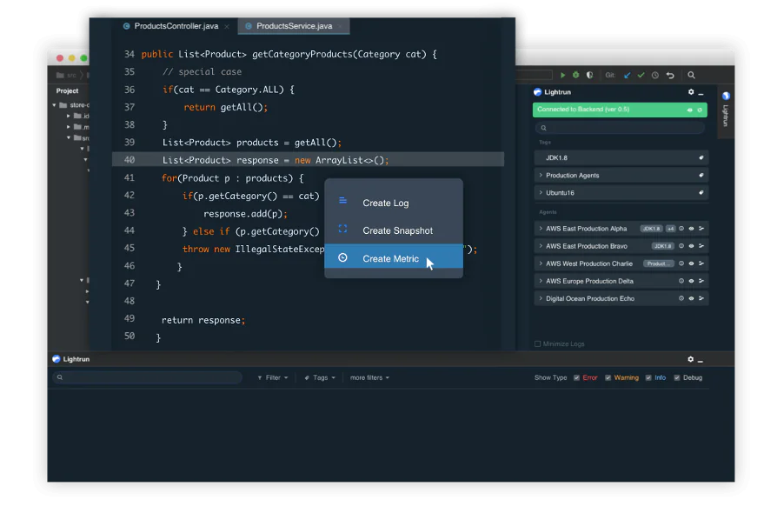The width and height of the screenshot is (784, 520).
Task: Enable the Minimize Logs checkbox
Action: 540,343
